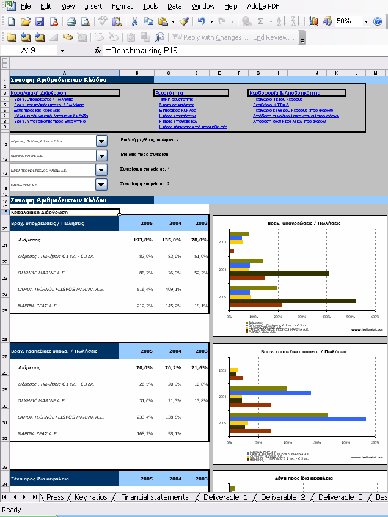The width and height of the screenshot is (388, 517).
Task: Open the Name Box dropdown arrow
Action: click(62, 51)
